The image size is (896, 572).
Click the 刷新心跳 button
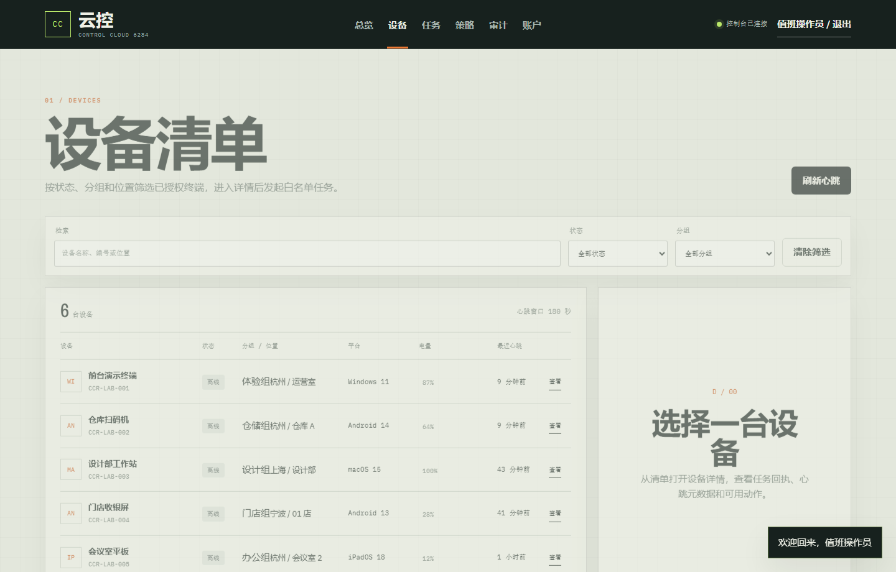(x=821, y=180)
